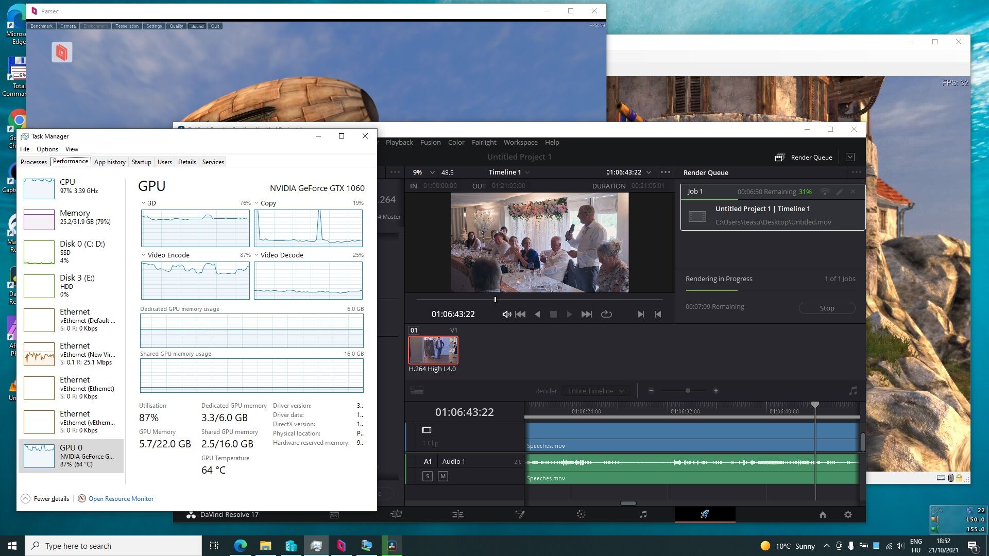Mute the viewer audio speaker icon
The width and height of the screenshot is (989, 556).
506,314
